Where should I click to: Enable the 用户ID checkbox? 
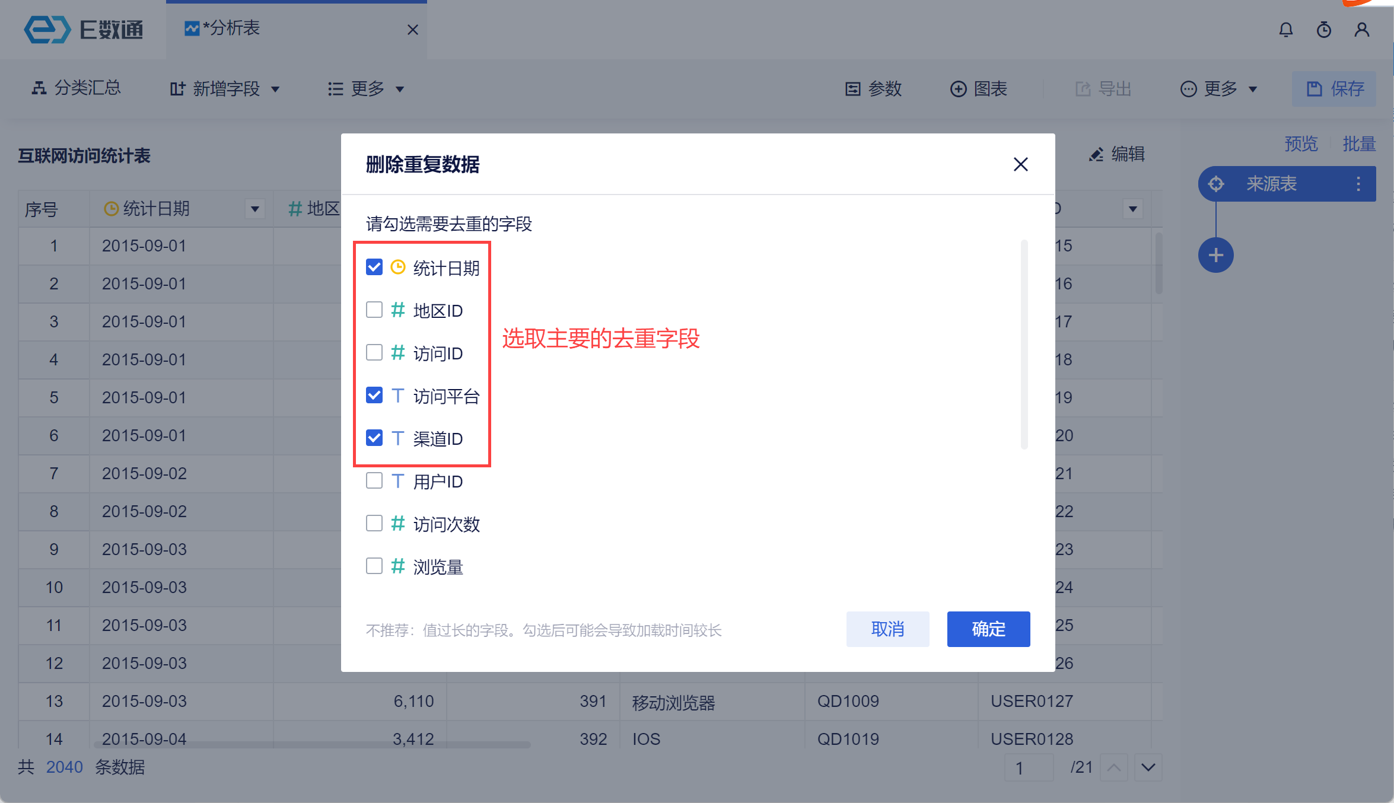tap(374, 481)
